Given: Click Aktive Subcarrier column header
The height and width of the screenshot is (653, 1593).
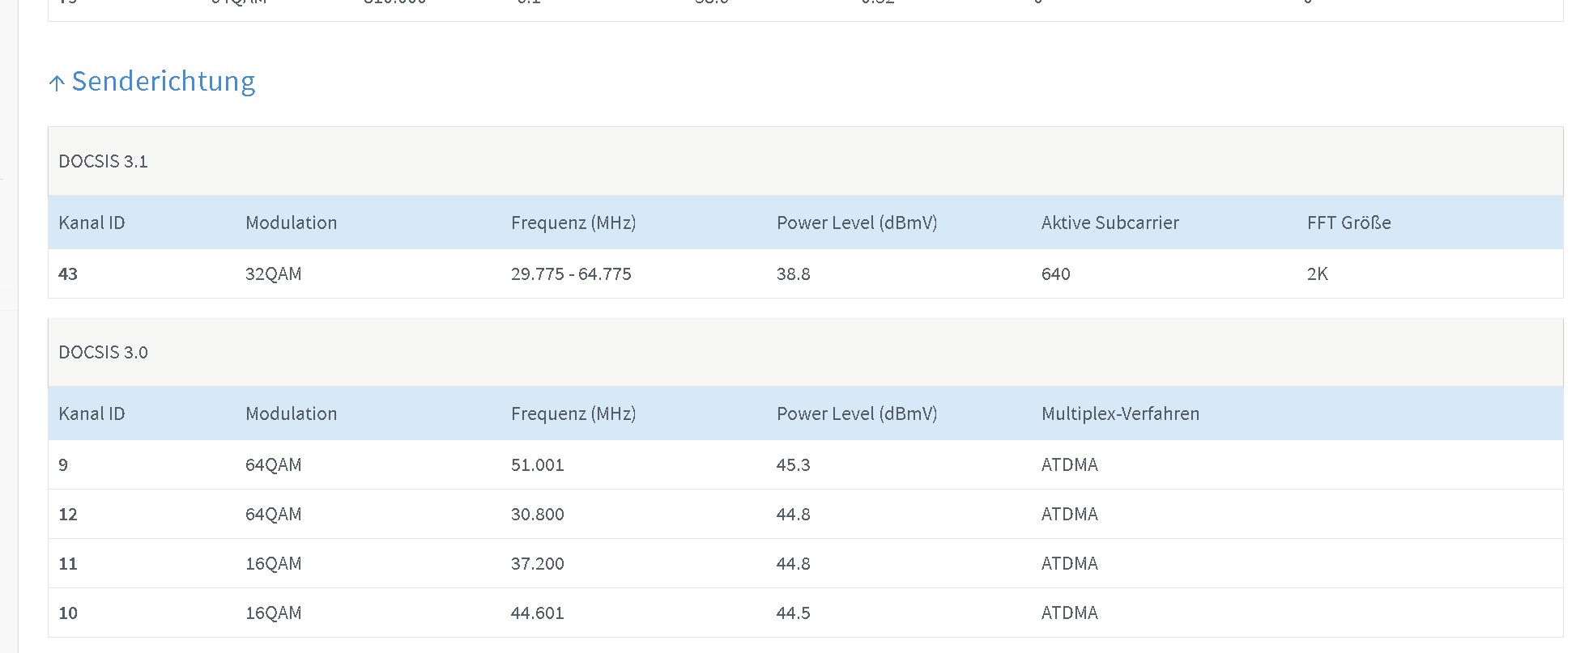Looking at the screenshot, I should click(1110, 223).
